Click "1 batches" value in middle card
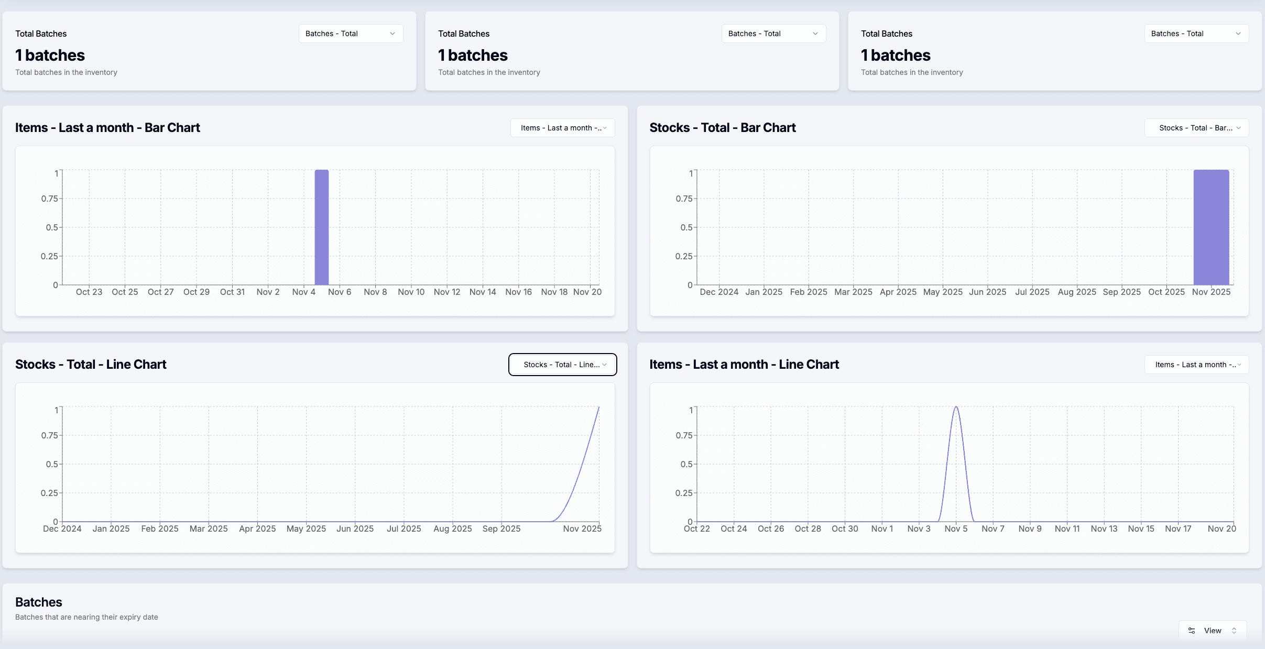This screenshot has height=649, width=1265. tap(473, 55)
